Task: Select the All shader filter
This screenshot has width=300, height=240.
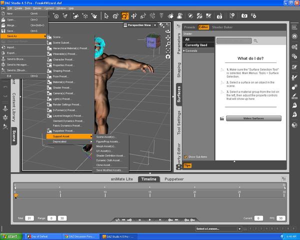Action: pos(198,39)
